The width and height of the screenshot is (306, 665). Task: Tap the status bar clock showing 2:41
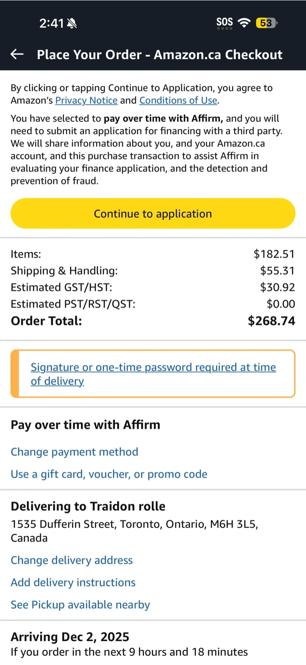51,24
